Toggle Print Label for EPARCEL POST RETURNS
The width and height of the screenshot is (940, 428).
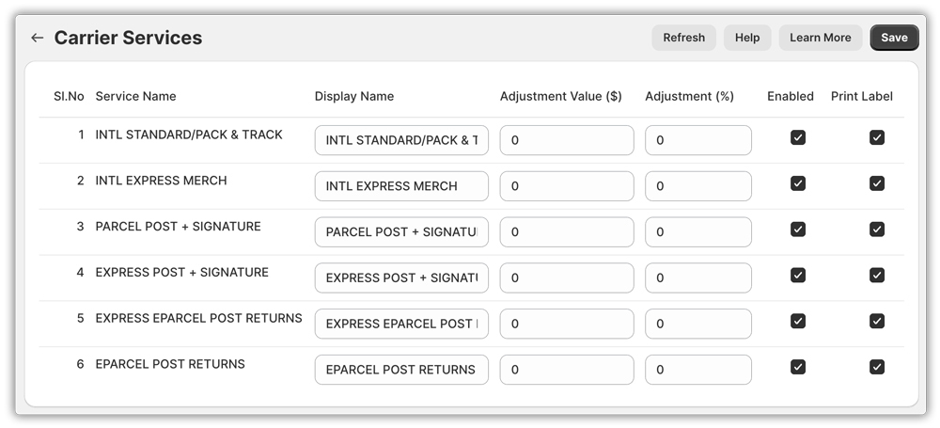pos(876,367)
